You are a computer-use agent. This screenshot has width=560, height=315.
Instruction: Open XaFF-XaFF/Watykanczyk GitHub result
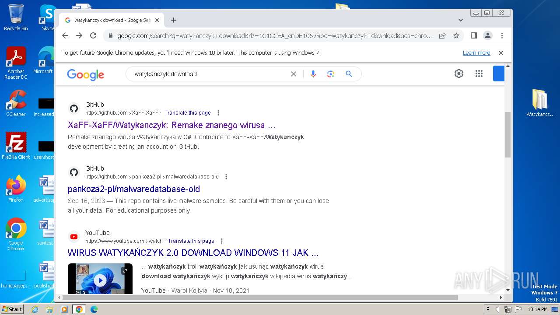pyautogui.click(x=171, y=125)
